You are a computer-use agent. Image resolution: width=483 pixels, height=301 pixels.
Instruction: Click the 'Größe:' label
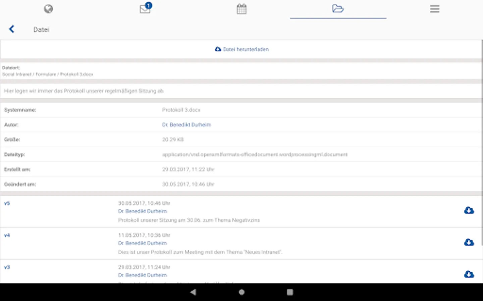coord(12,139)
